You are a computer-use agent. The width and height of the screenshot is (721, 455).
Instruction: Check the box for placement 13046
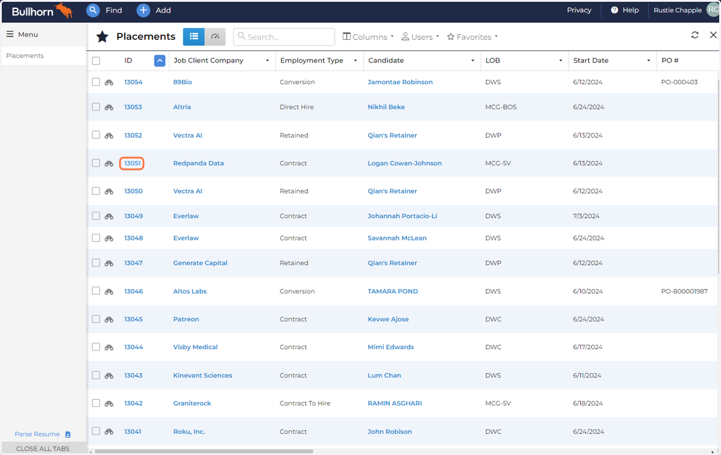[x=96, y=290]
